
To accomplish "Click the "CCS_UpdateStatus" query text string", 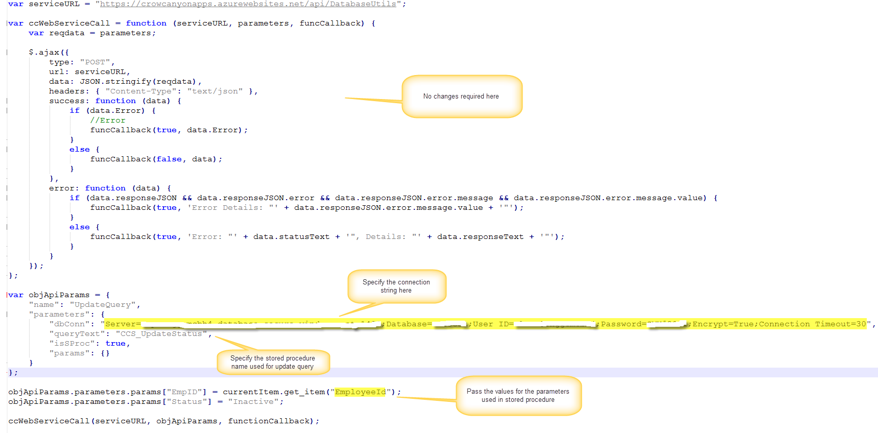I will (161, 334).
